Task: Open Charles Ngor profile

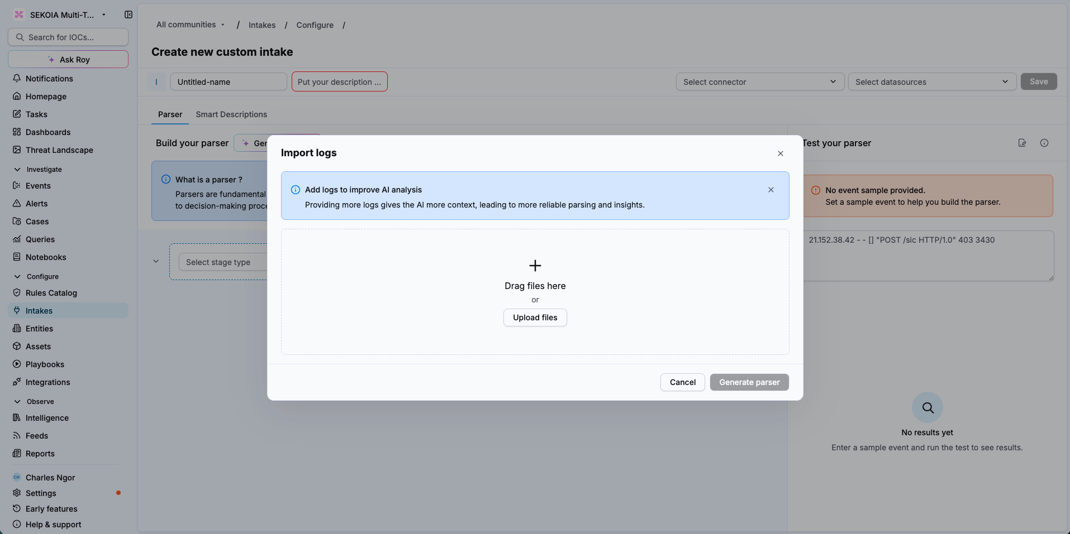Action: coord(50,478)
